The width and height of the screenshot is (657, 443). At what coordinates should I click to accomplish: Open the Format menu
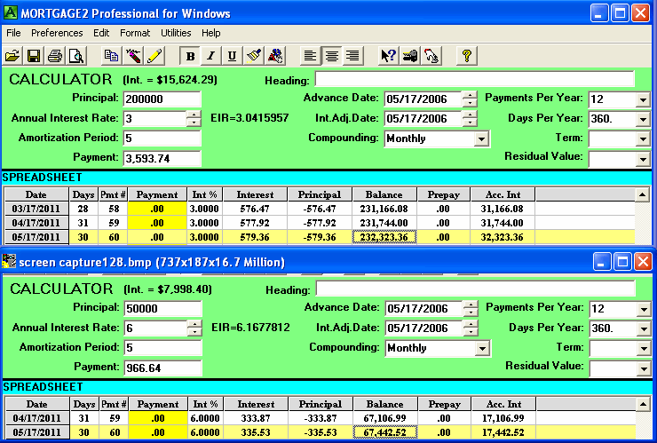pos(134,33)
